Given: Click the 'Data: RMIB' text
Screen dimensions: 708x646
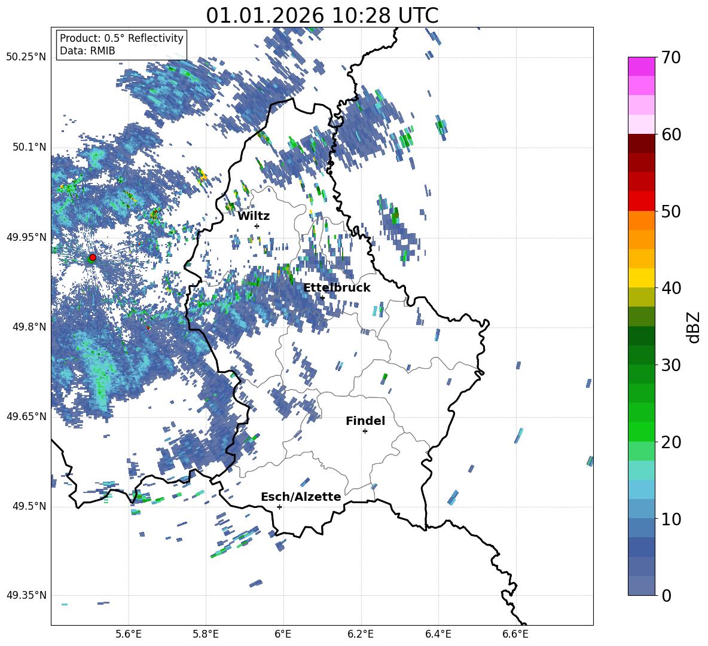Looking at the screenshot, I should pos(87,51).
